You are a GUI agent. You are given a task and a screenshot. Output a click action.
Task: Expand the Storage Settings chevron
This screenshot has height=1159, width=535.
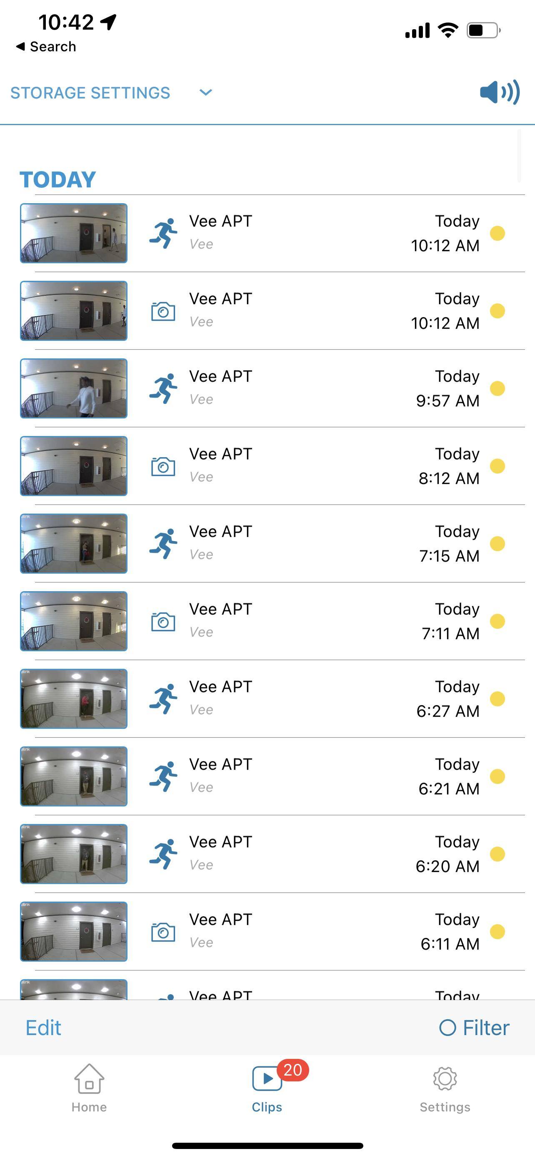click(205, 92)
